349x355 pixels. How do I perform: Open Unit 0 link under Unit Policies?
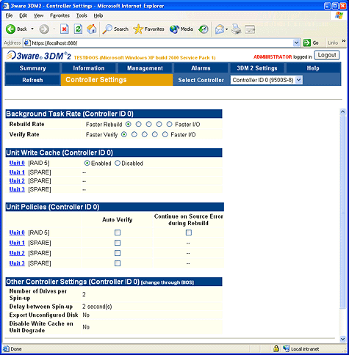pyautogui.click(x=17, y=233)
